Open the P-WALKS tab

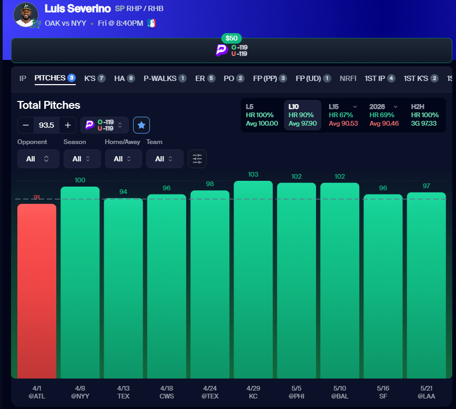(165, 78)
